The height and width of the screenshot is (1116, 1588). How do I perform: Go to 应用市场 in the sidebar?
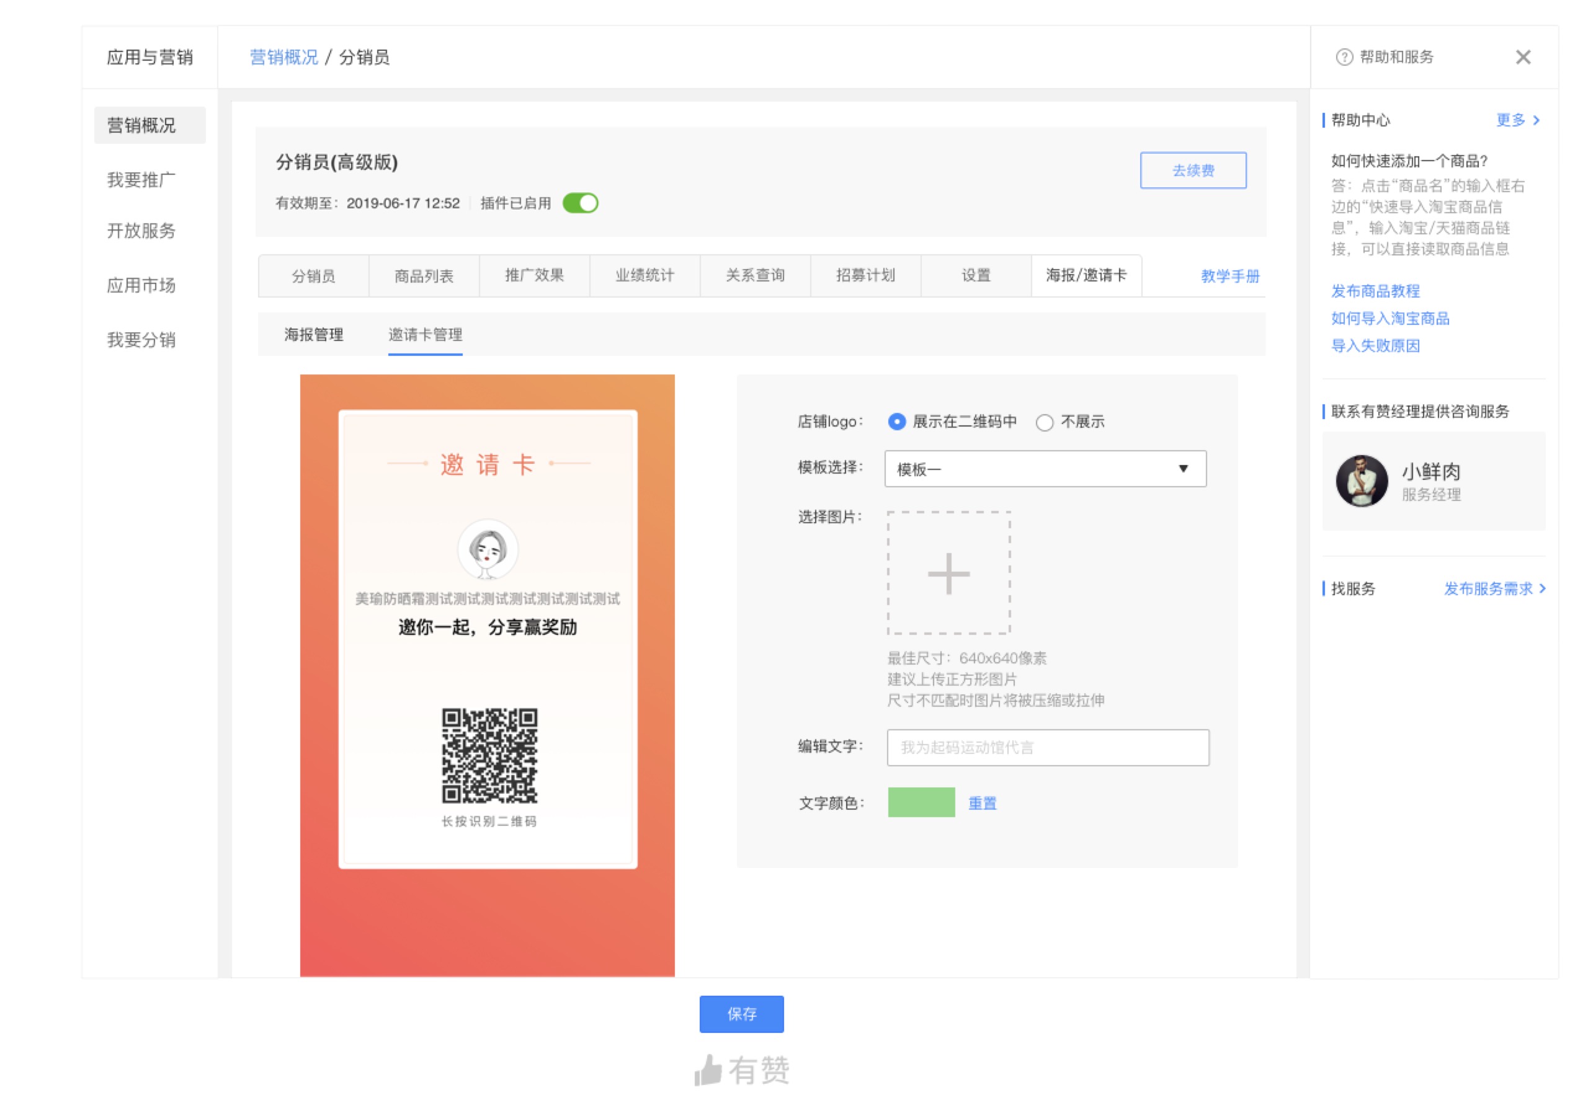[x=142, y=286]
